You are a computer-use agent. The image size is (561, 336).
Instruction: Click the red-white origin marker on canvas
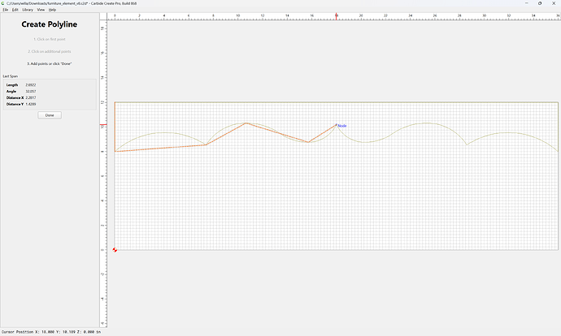(115, 250)
